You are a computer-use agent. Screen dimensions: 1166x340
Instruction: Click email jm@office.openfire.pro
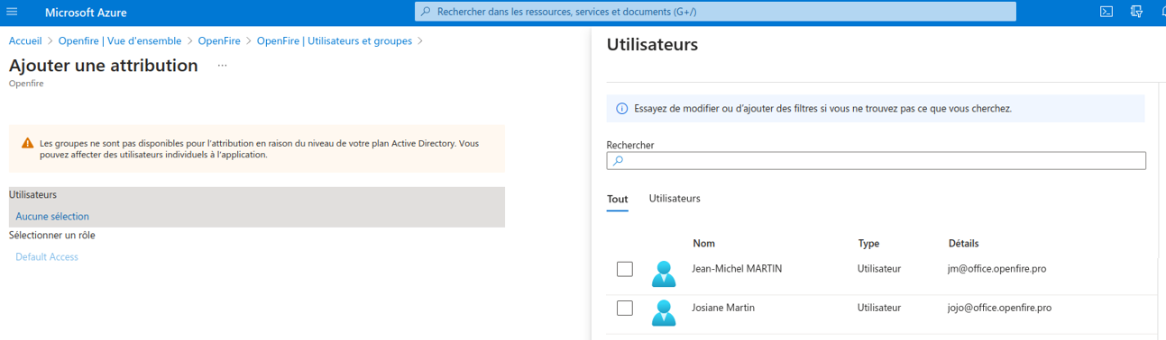996,269
